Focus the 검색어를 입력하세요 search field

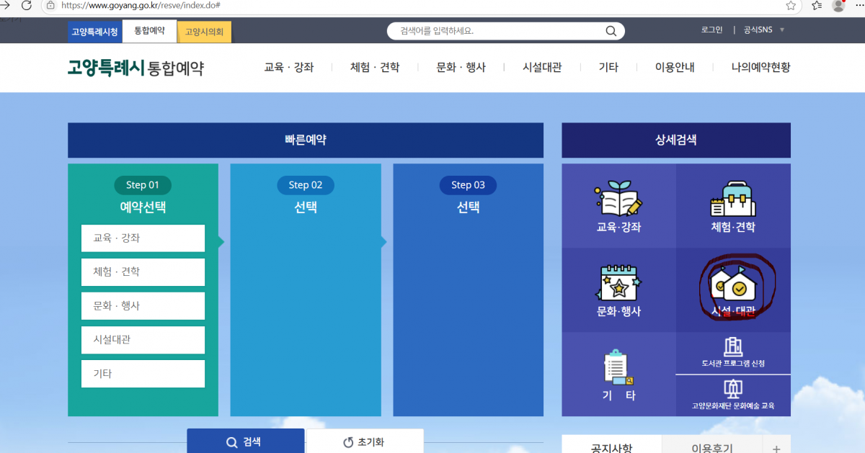[497, 31]
